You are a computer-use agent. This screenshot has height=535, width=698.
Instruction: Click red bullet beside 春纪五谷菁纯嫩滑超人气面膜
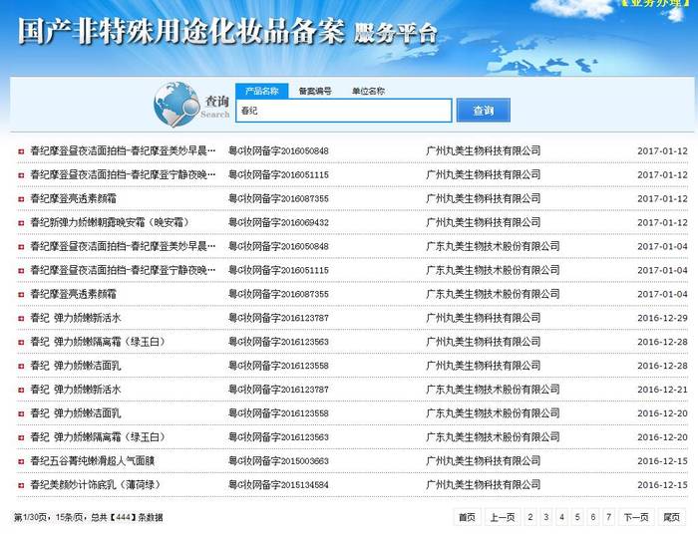pyautogui.click(x=21, y=461)
